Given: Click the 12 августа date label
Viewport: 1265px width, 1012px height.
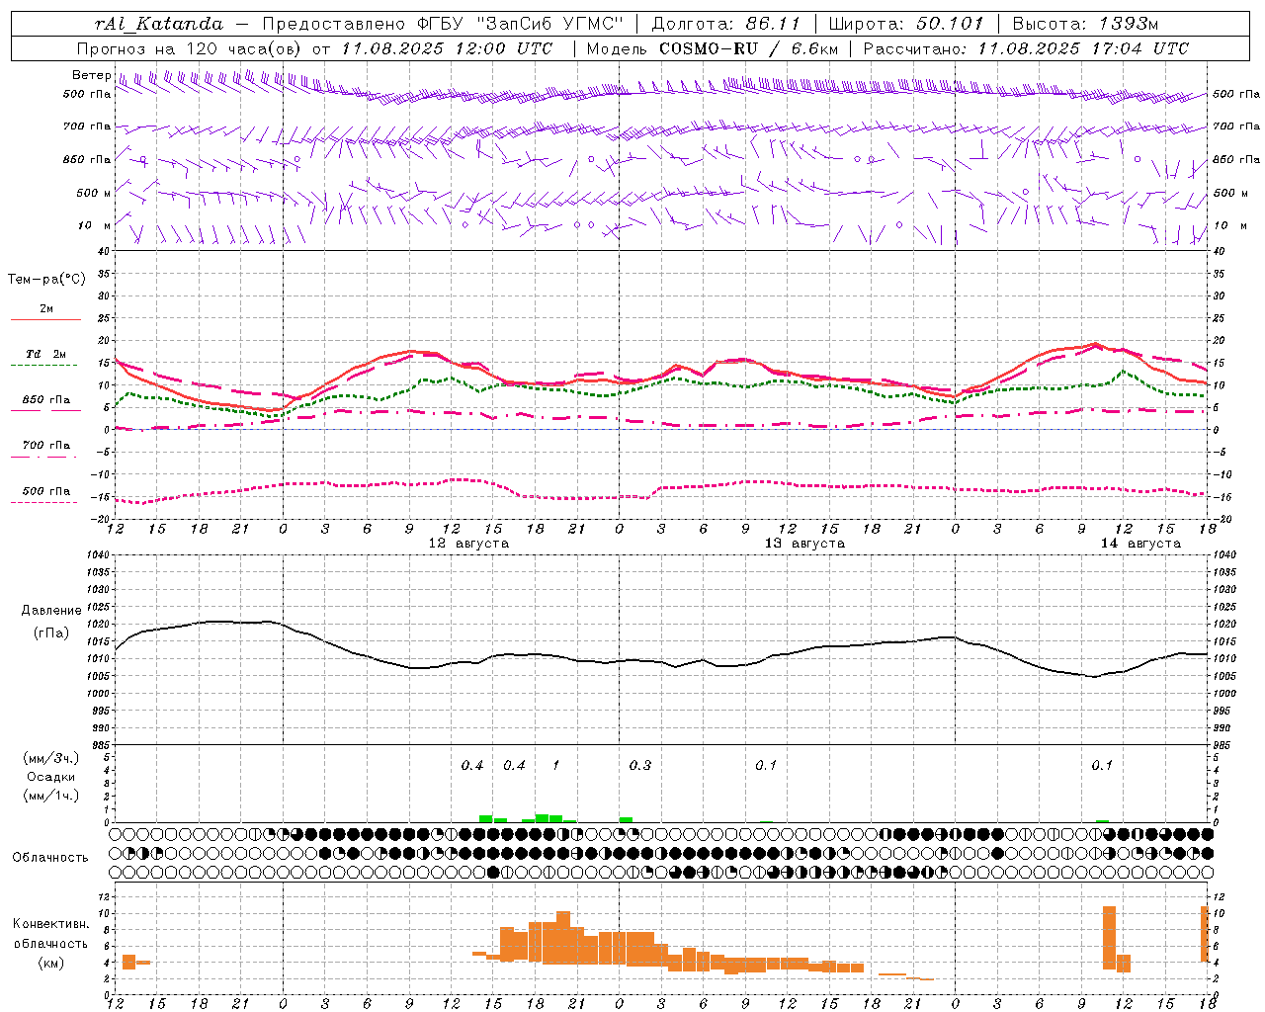Looking at the screenshot, I should (x=468, y=544).
